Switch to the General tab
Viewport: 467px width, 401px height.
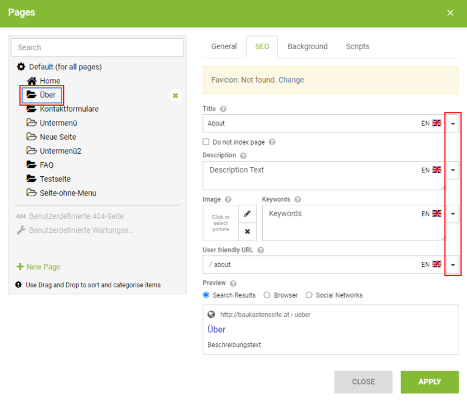point(224,46)
